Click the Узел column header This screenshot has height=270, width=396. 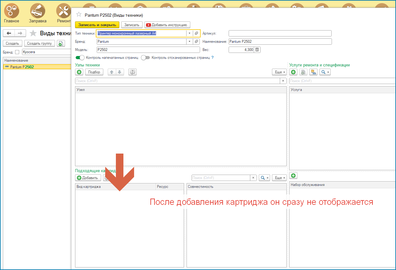(x=181, y=90)
